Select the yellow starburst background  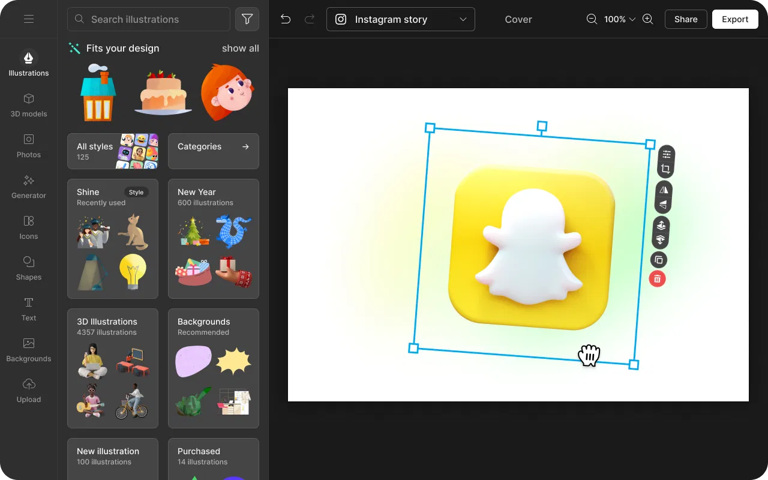point(233,361)
